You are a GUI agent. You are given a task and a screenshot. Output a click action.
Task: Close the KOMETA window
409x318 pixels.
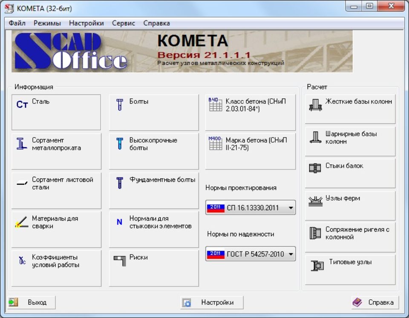tap(391, 6)
